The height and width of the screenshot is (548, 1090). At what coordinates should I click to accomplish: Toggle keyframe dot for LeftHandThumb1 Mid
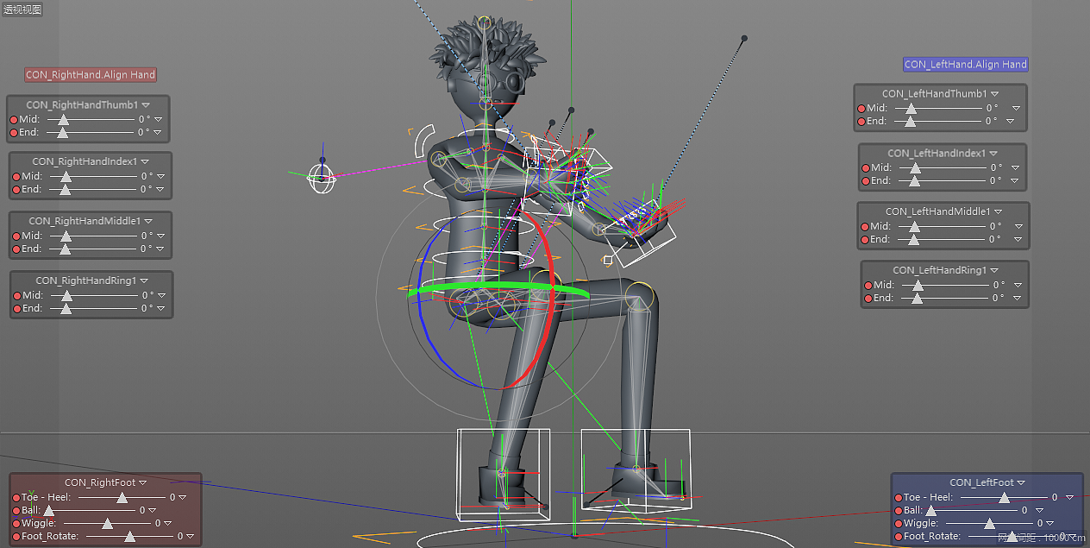coord(861,109)
